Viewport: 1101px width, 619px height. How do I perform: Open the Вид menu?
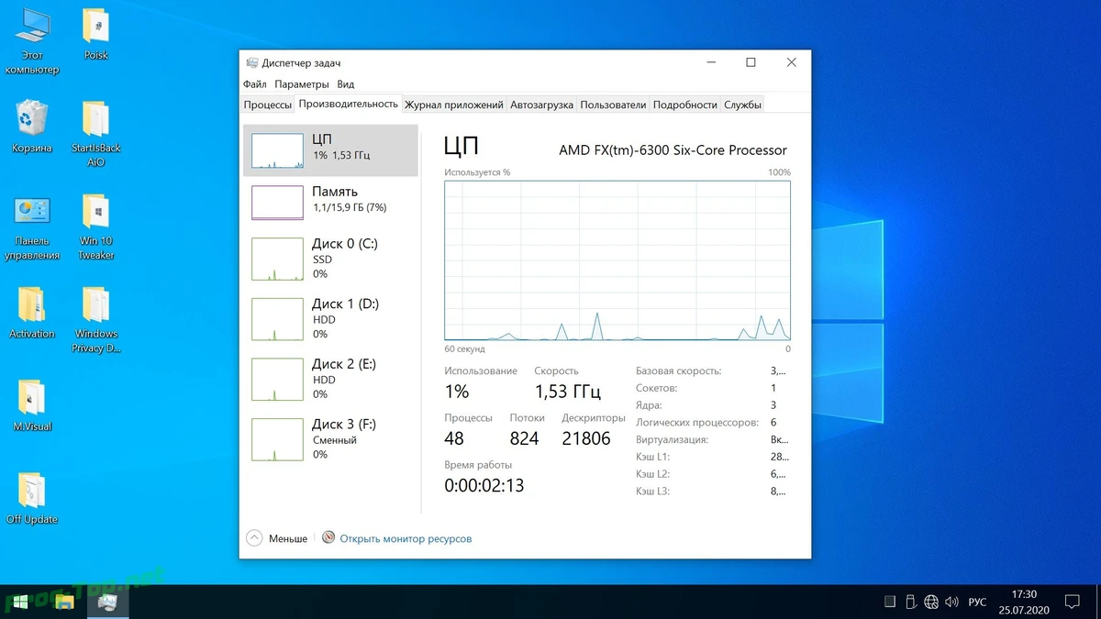coord(346,83)
